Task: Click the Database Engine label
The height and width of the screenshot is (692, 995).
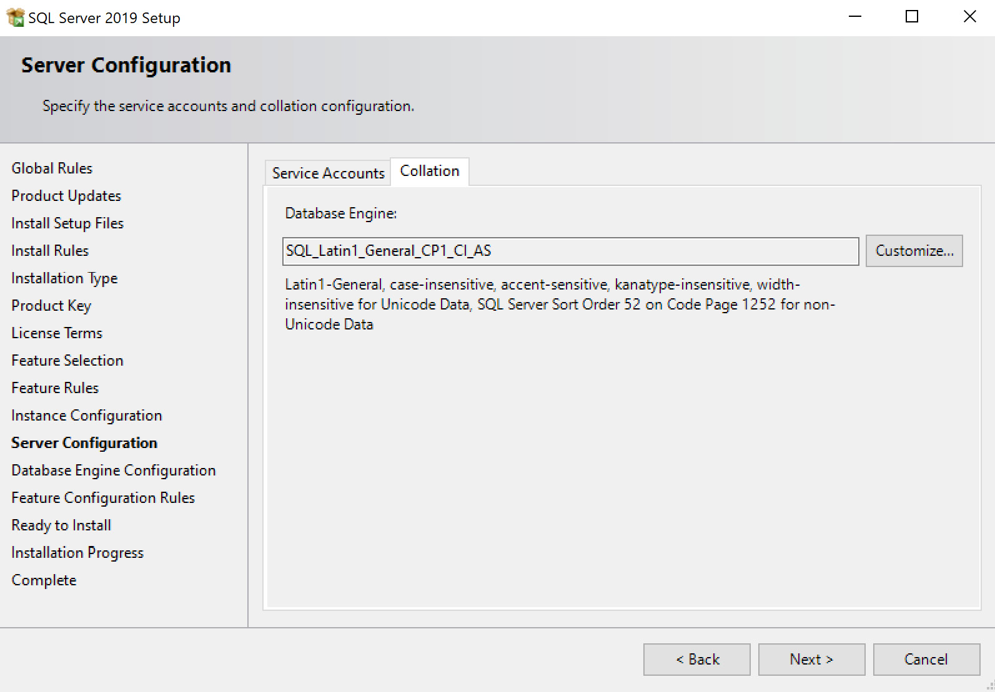Action: [x=341, y=213]
